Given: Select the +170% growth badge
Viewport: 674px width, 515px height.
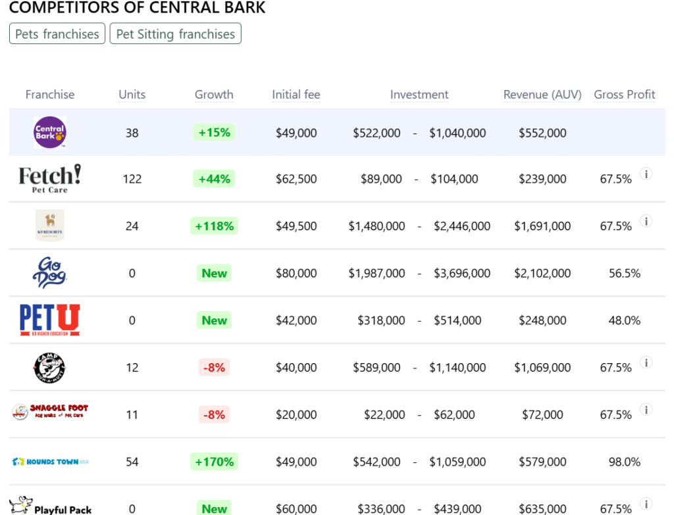Looking at the screenshot, I should coord(214,462).
